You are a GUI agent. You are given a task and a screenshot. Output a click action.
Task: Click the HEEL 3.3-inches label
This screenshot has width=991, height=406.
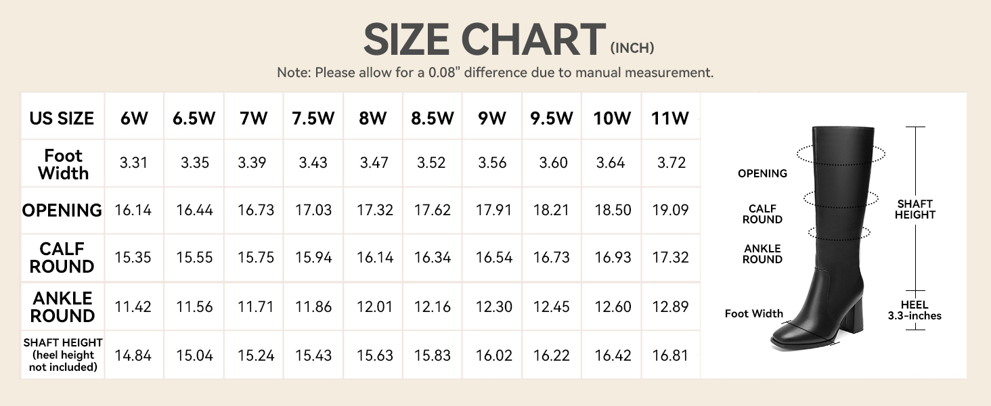[x=915, y=310]
